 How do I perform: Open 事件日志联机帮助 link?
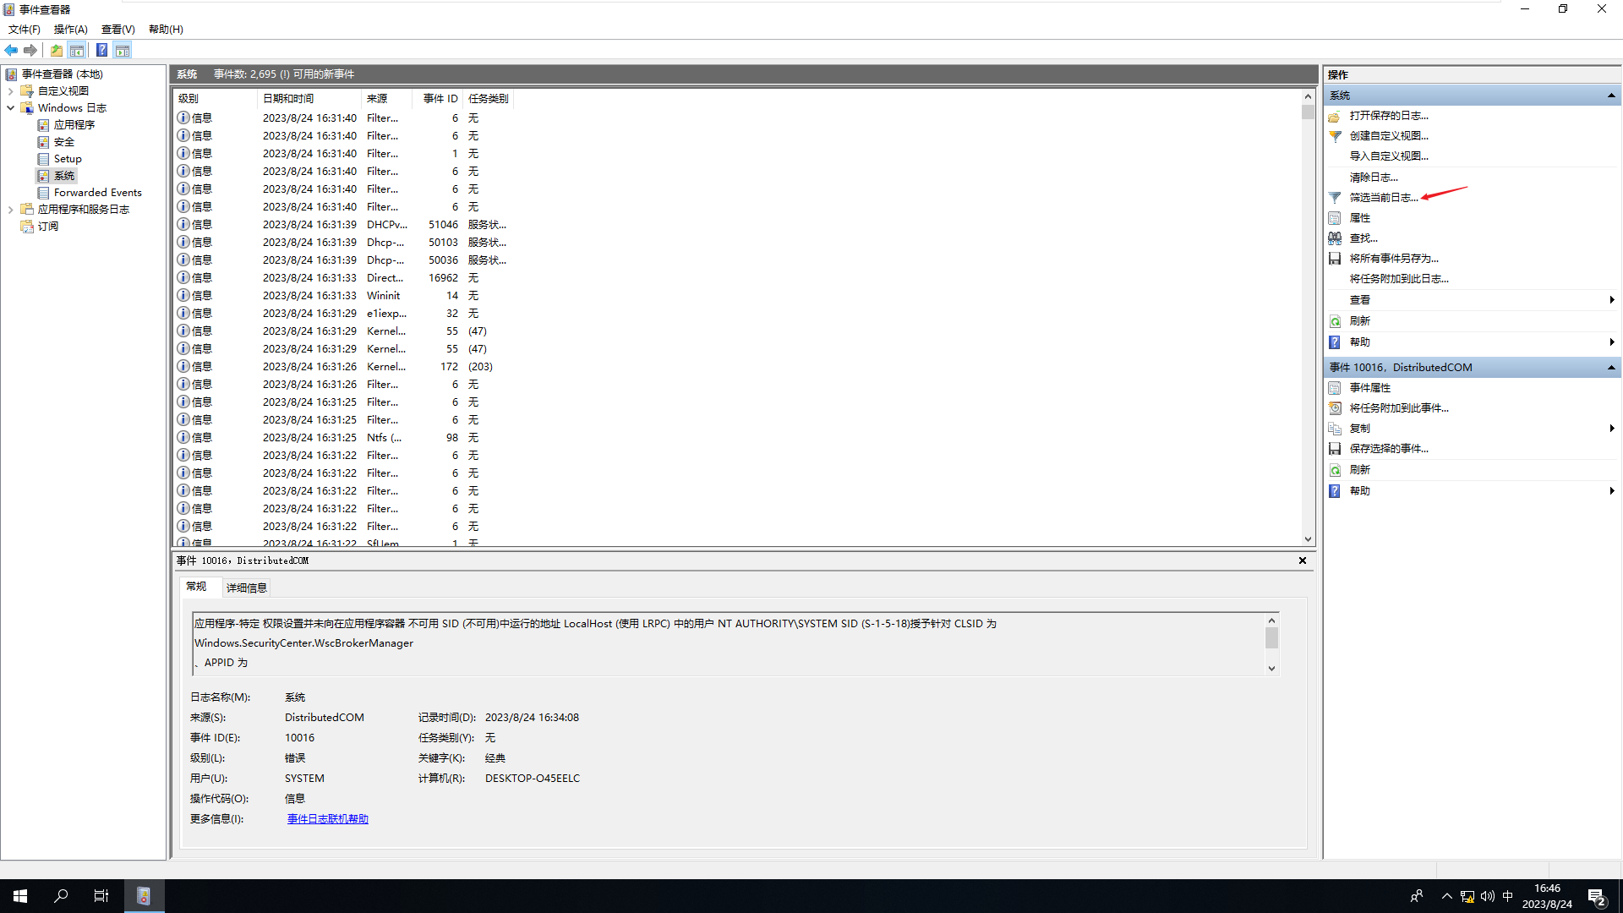click(328, 819)
